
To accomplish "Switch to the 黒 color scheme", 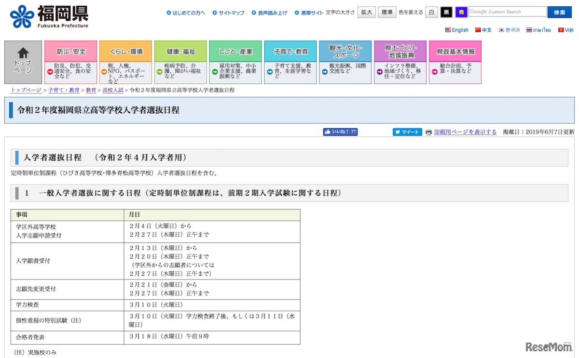I will 445,12.
